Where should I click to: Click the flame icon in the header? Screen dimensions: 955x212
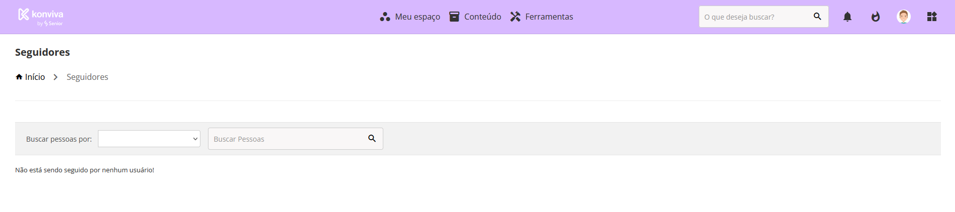(x=876, y=17)
